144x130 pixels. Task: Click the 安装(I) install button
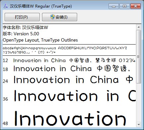[x=60, y=17]
